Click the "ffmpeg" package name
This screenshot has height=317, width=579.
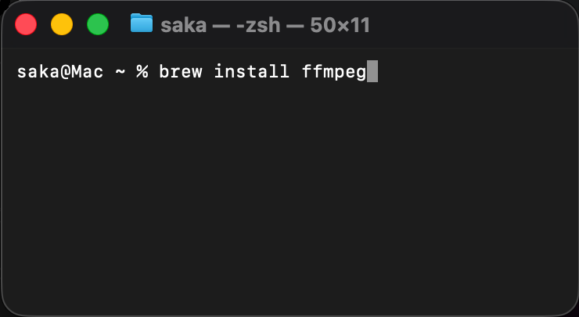(x=334, y=72)
